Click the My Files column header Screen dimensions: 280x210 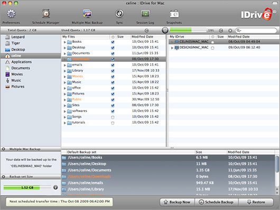[x=86, y=36]
